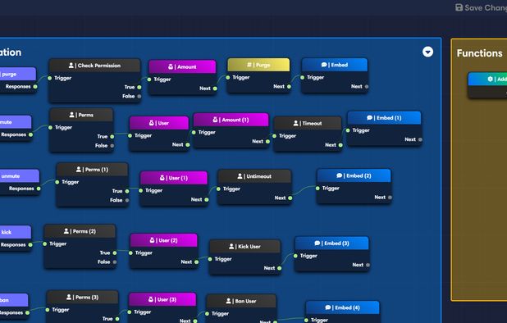Click the chat bubble icon on Embed (4) node
Image resolution: width=507 pixels, height=323 pixels.
pyautogui.click(x=328, y=307)
